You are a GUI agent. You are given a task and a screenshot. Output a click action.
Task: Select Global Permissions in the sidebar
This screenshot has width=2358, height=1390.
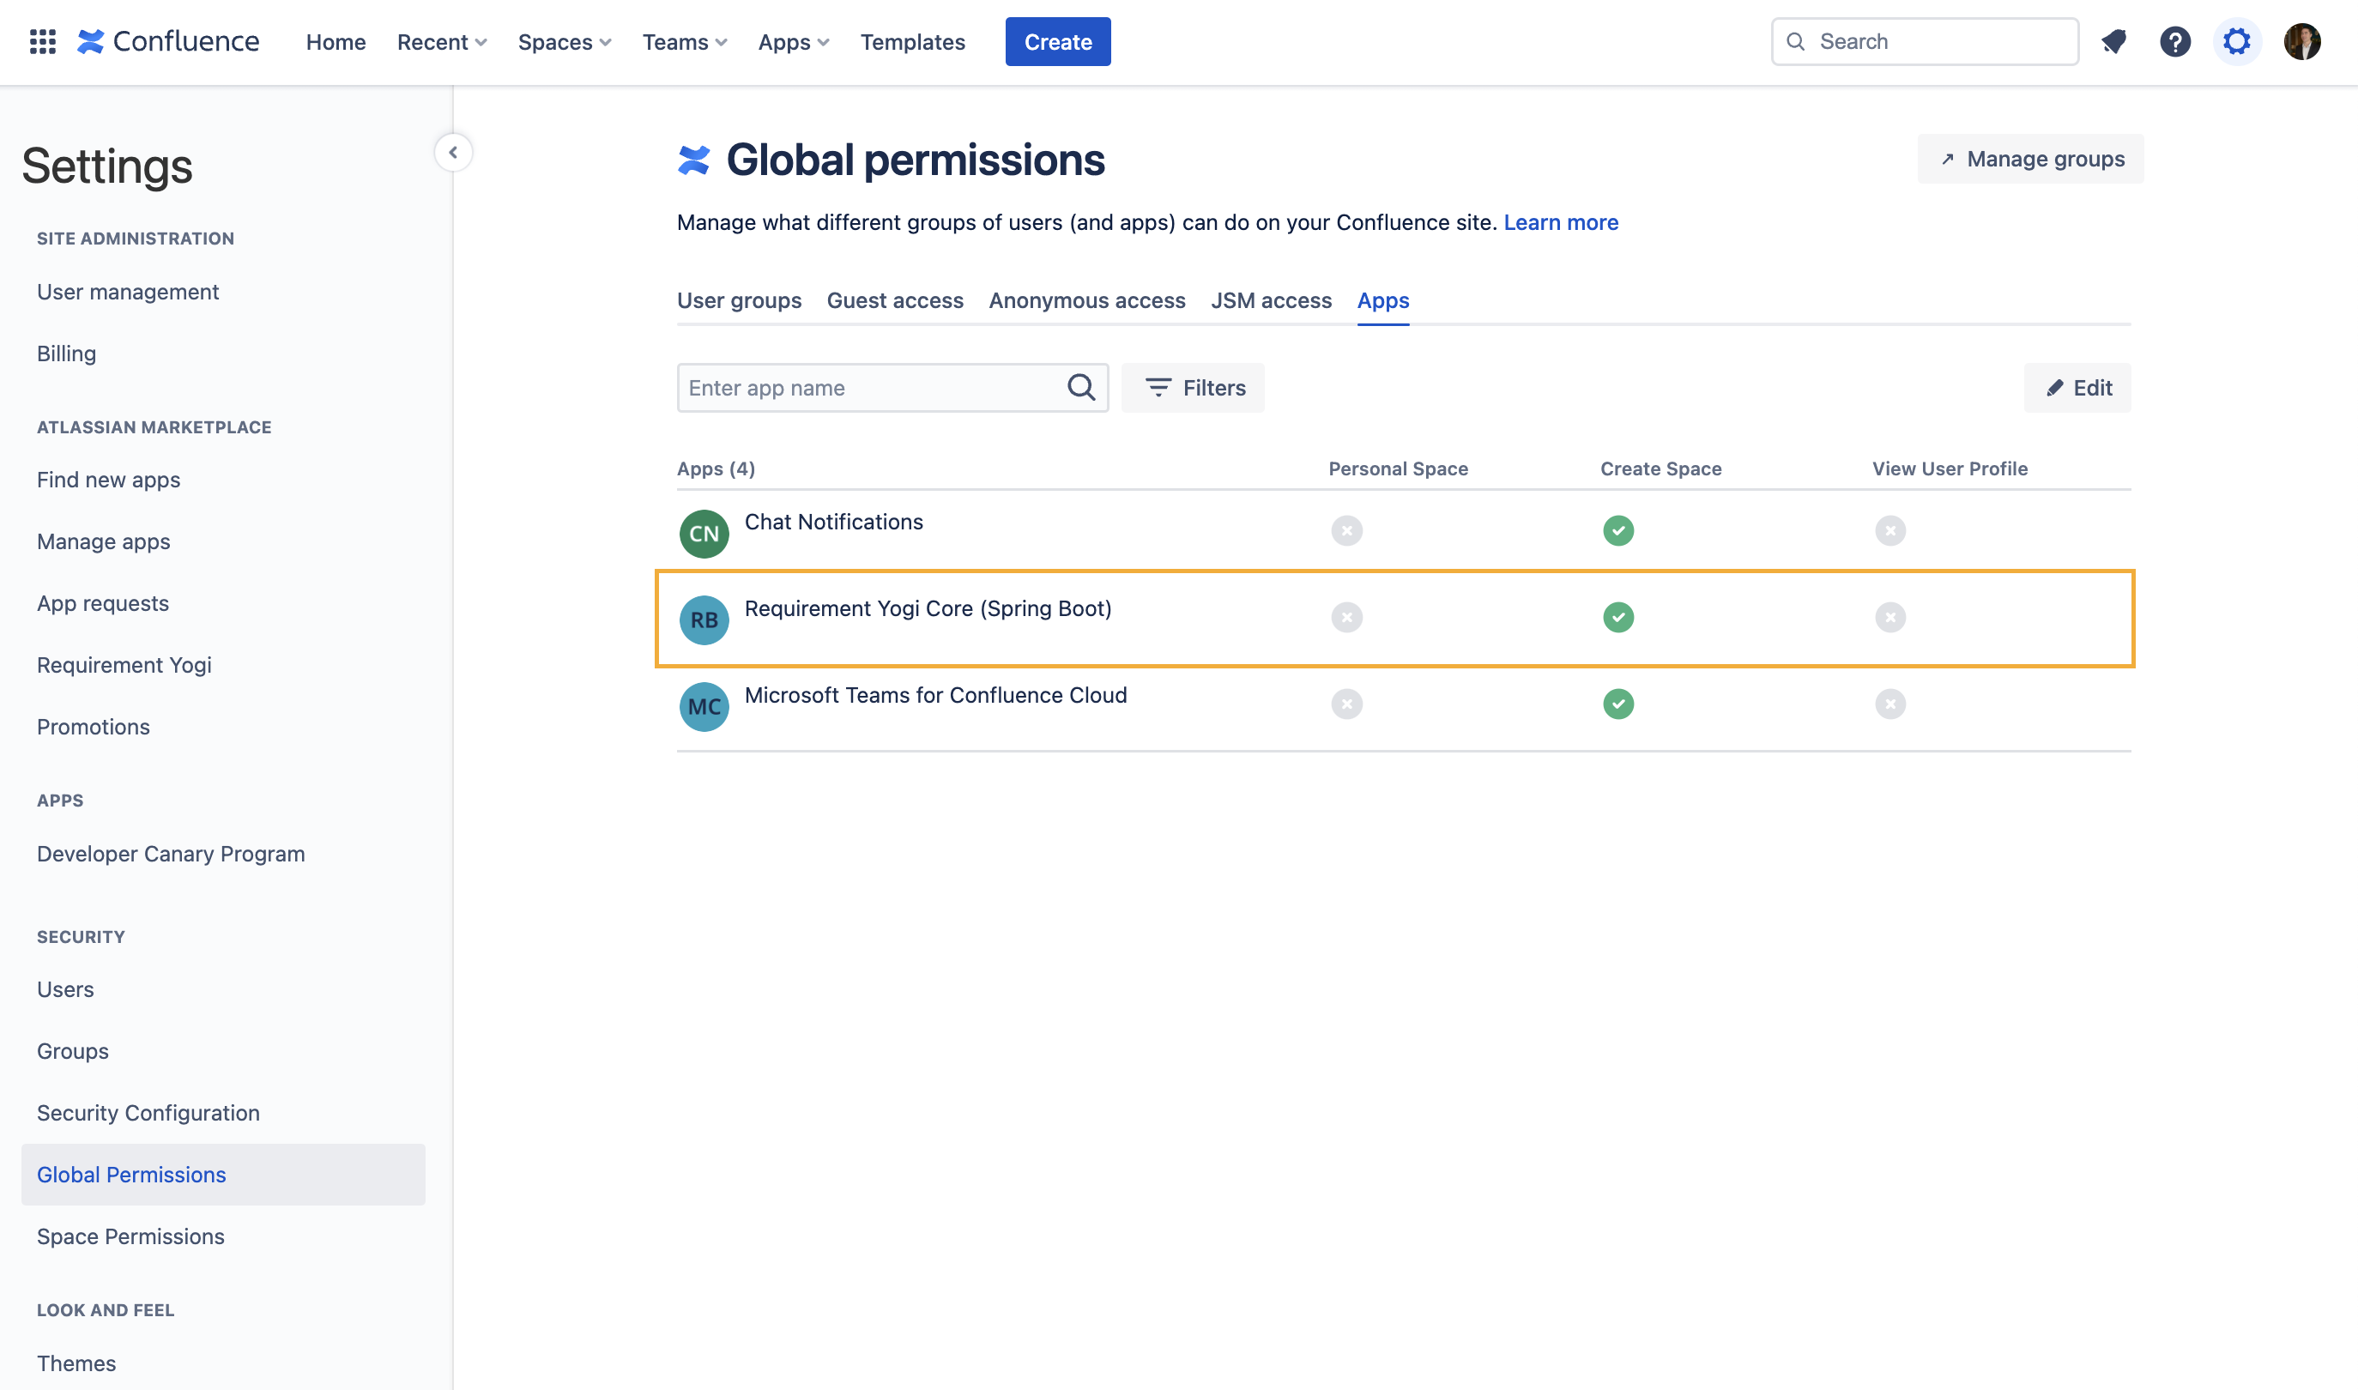click(x=223, y=1175)
